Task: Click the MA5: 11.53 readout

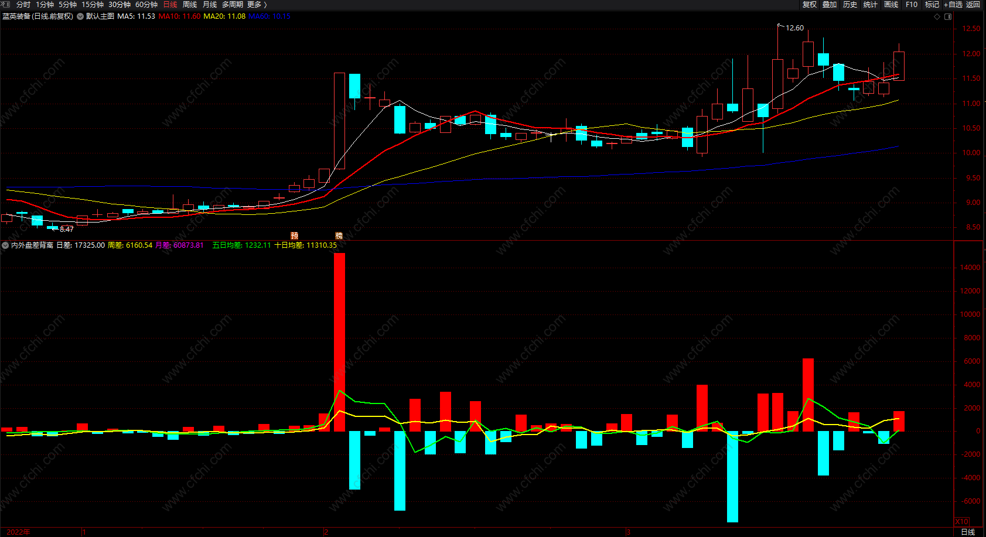Action: click(x=136, y=16)
